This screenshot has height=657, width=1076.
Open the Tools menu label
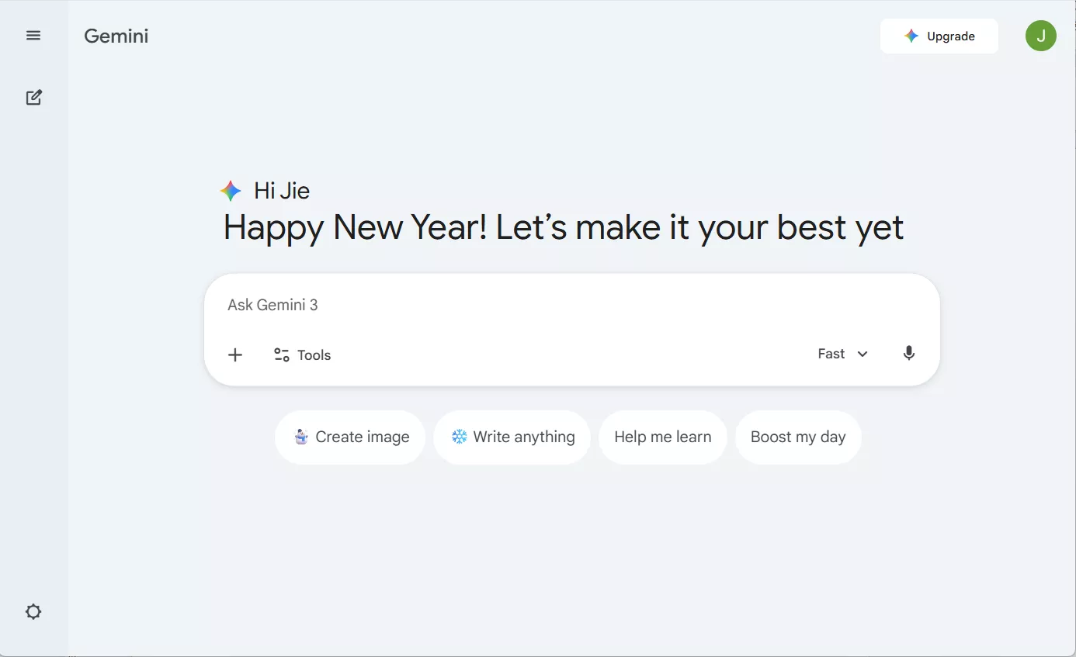pos(314,355)
